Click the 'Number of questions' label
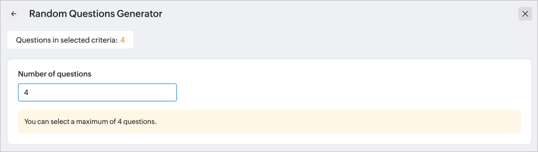The width and height of the screenshot is (538, 152). click(55, 74)
